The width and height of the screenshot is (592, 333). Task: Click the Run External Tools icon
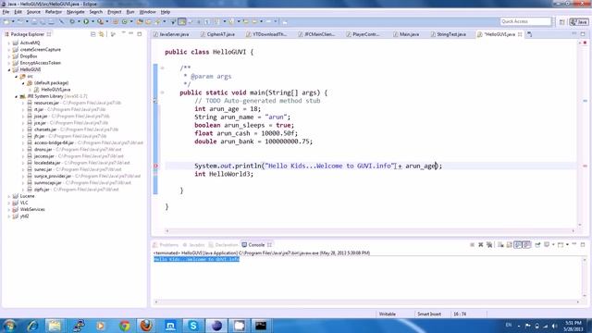tap(100, 21)
